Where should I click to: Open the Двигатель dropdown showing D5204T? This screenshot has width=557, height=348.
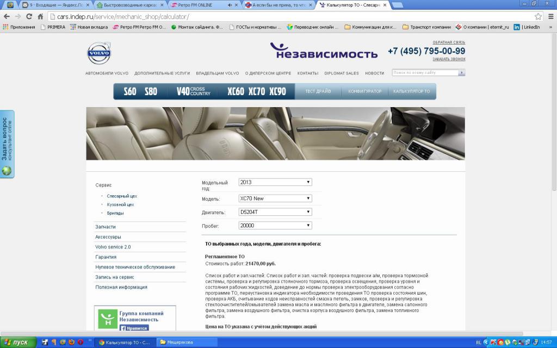(275, 212)
